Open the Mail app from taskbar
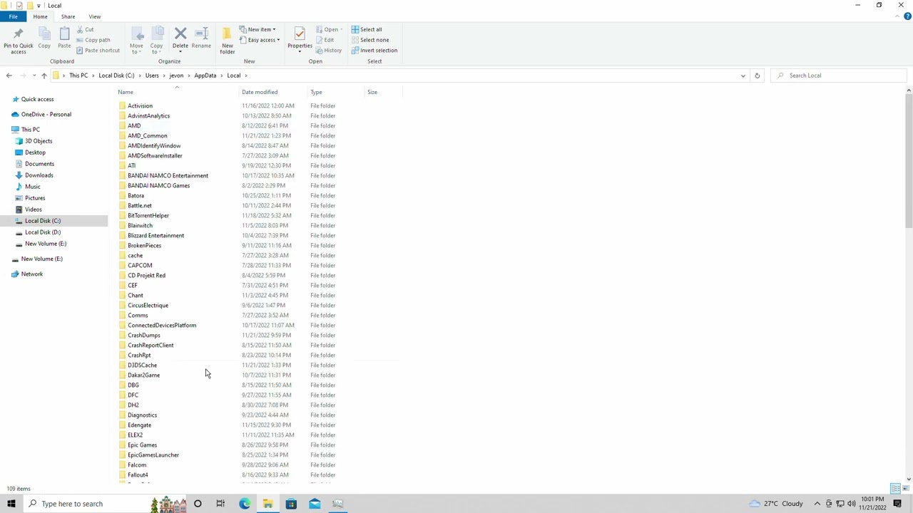Screen dimensions: 913x513 click(315, 504)
